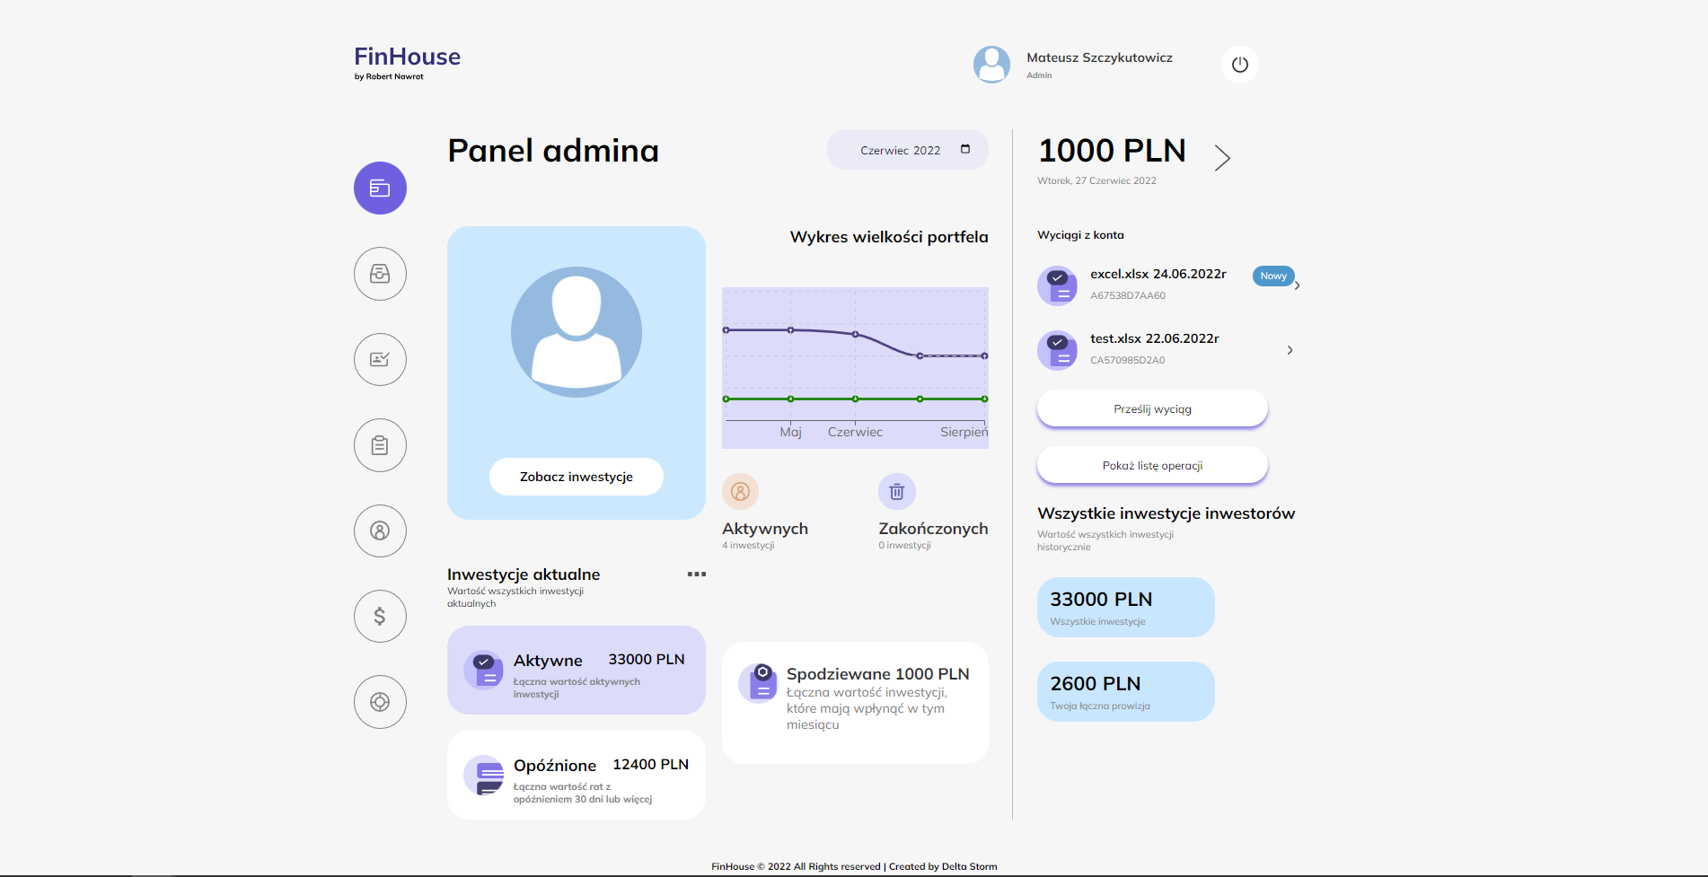Viewport: 1708px width, 877px height.
Task: Click the Czerwiec point on portfolio chart
Action: coord(855,334)
